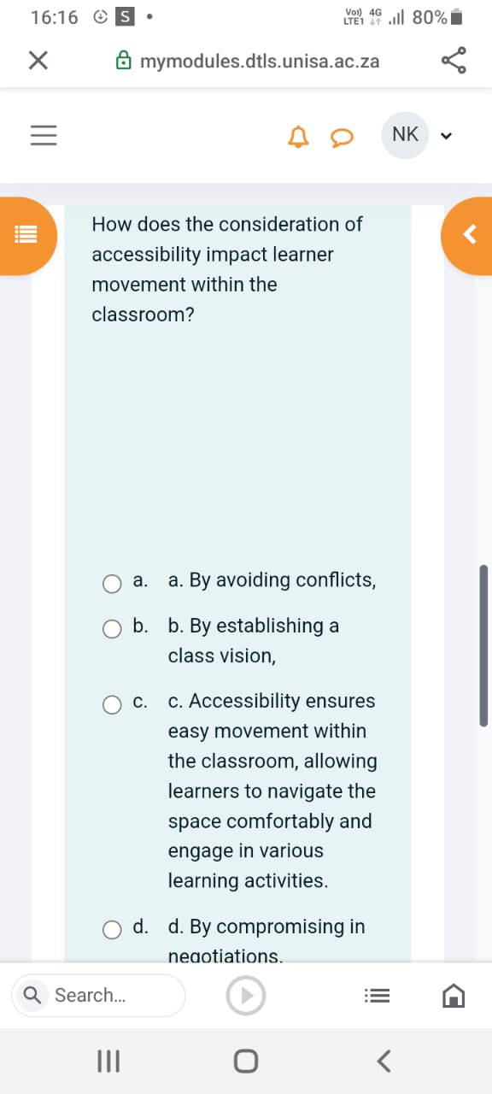Open the bottom list menu icon
The height and width of the screenshot is (1094, 492).
tap(377, 995)
